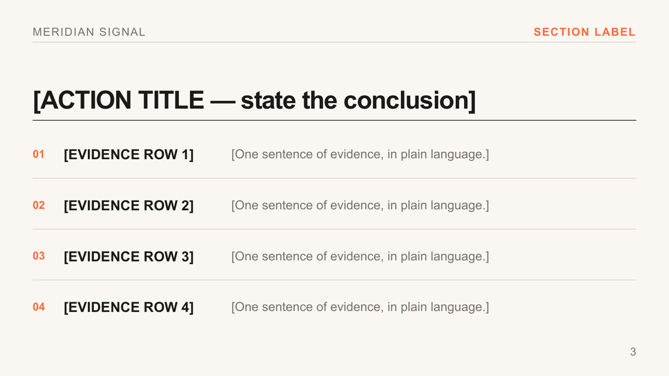669x376 pixels.
Task: Click the divider line below row 01
Action: [x=334, y=178]
